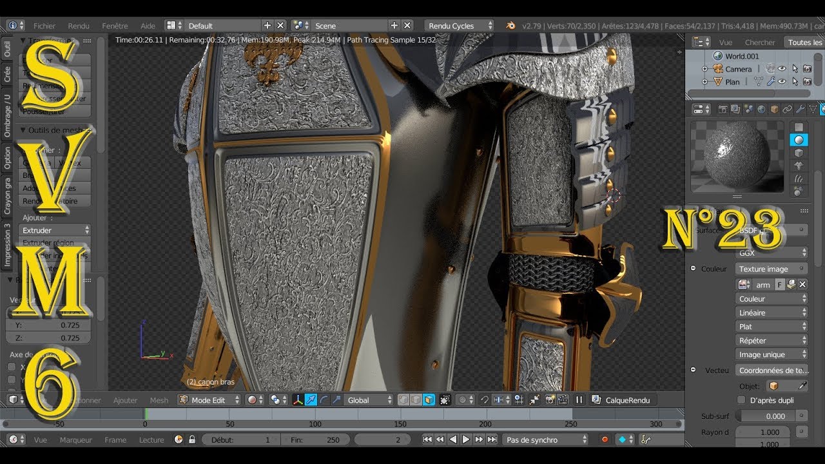Screen dimensions: 825x464
Task: Delete the current Scene with X icon
Action: click(x=407, y=26)
